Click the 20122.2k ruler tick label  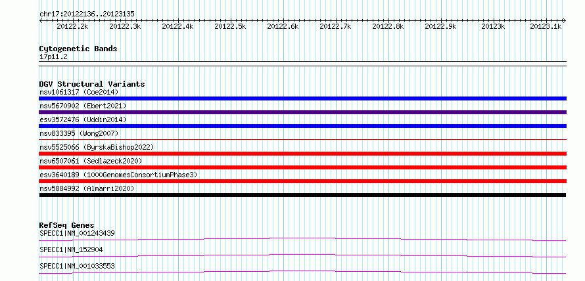72,26
